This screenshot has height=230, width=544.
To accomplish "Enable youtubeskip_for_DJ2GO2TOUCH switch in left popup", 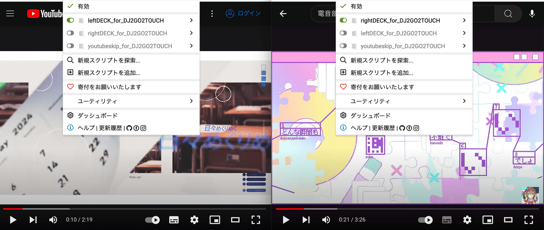I will [x=70, y=46].
